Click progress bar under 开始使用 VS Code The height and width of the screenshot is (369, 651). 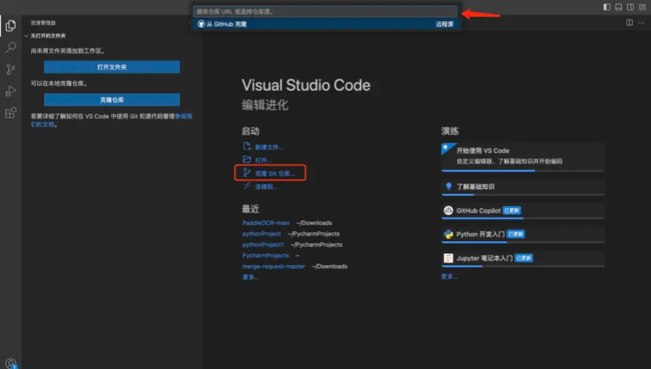pos(523,171)
